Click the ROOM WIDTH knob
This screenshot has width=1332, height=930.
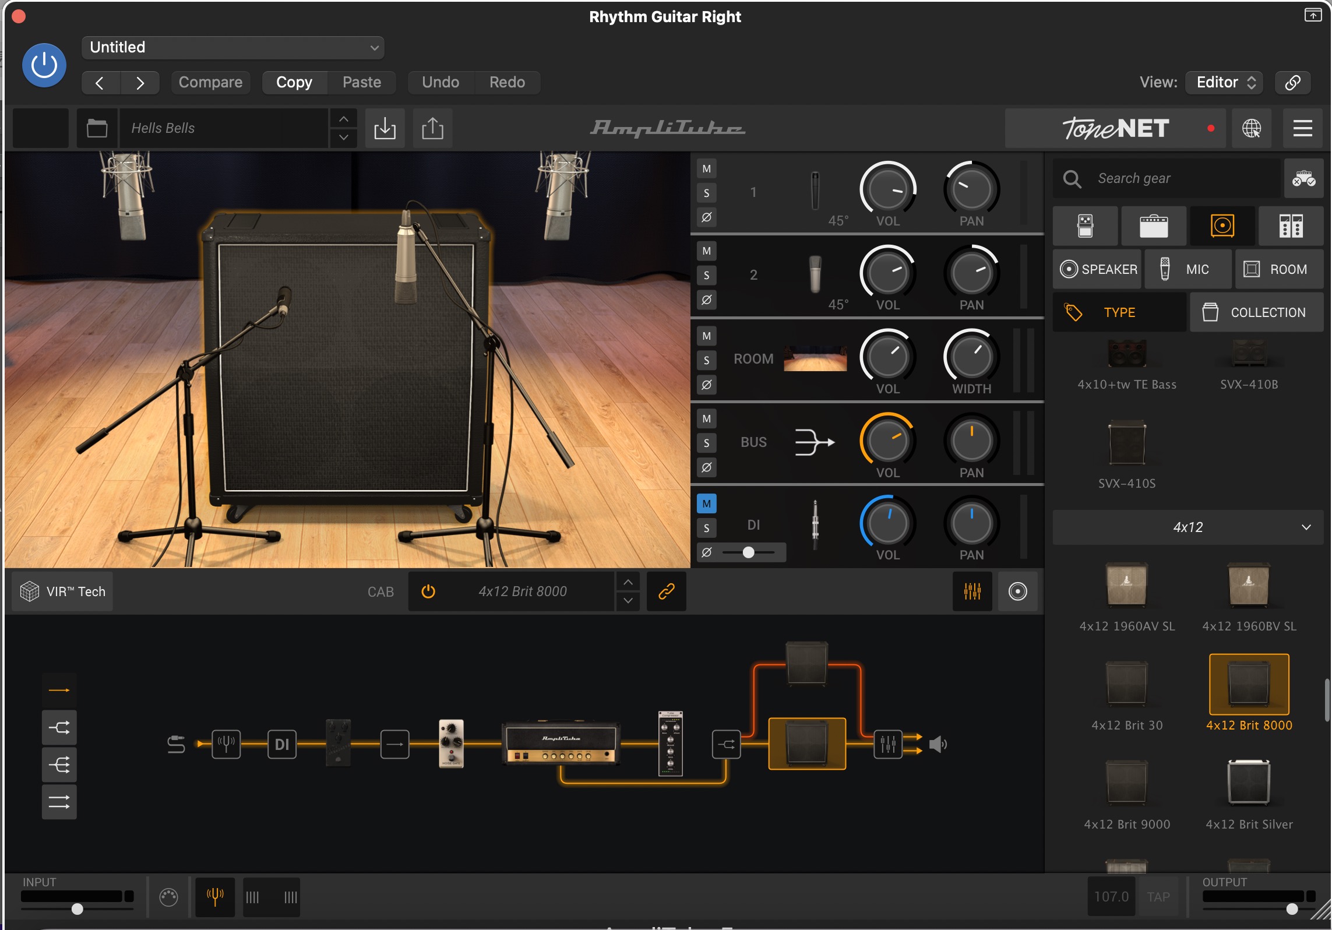pyautogui.click(x=971, y=357)
